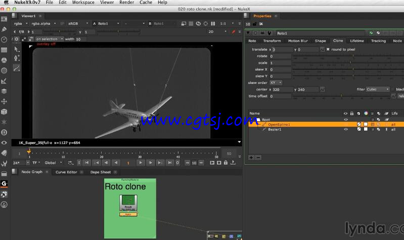The width and height of the screenshot is (404, 240).
Task: Click the time offset slider
Action: pyautogui.click(x=342, y=96)
